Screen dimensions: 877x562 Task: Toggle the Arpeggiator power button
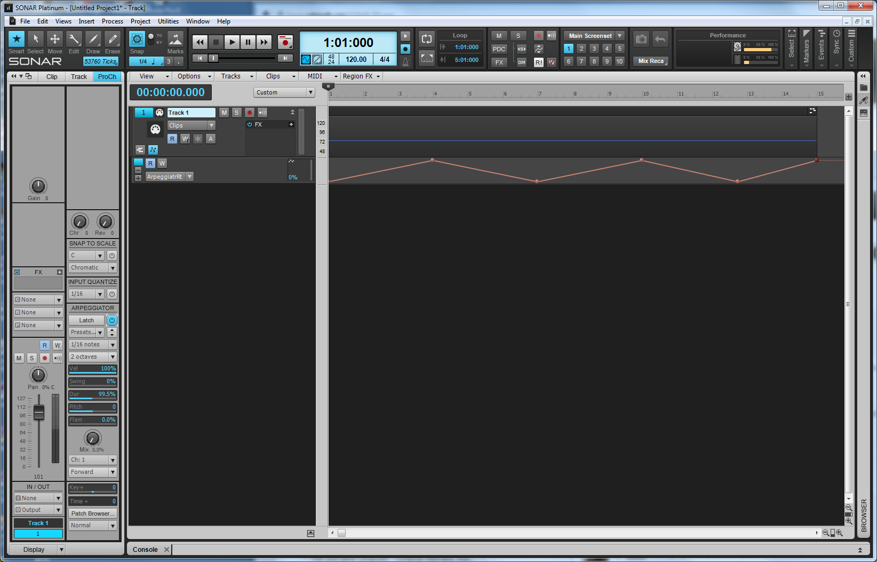[112, 320]
